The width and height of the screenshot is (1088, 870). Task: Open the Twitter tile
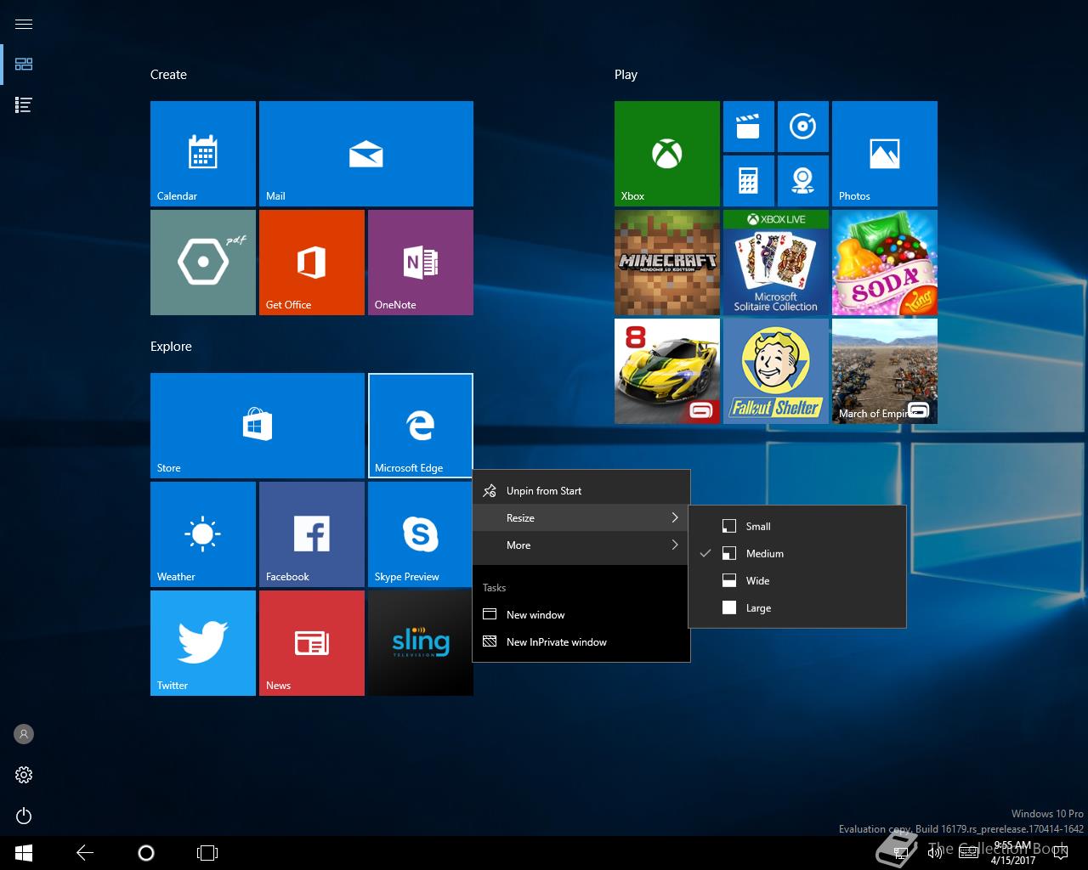coord(202,642)
